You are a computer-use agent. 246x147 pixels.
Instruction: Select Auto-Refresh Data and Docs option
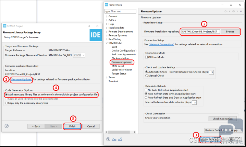point(146,98)
